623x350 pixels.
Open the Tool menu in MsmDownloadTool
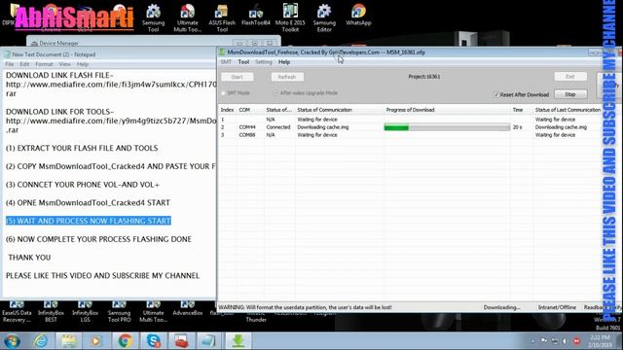[243, 62]
